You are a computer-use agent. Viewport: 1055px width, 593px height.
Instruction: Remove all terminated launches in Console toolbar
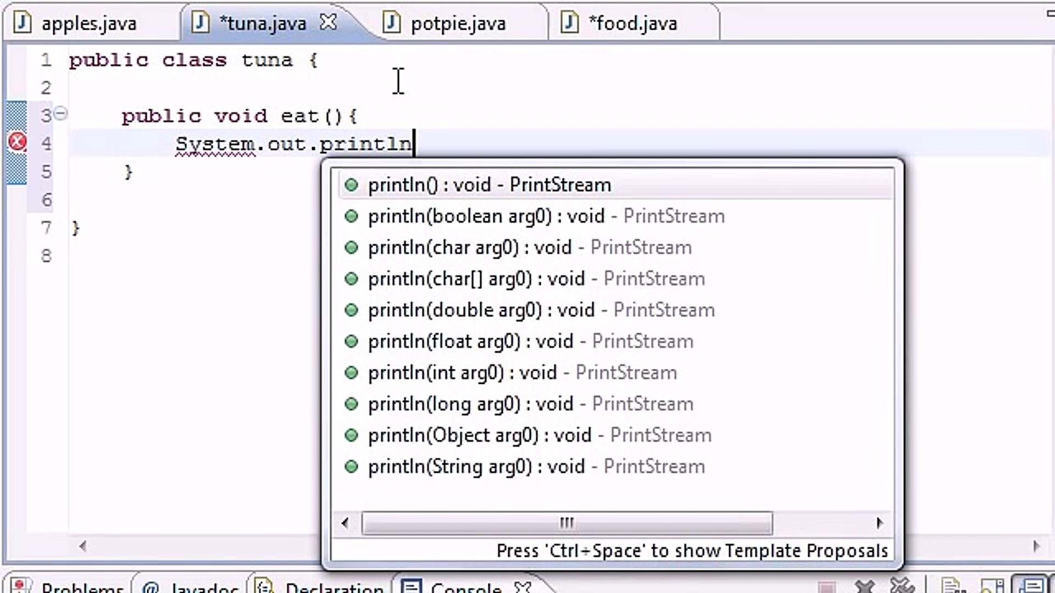tap(903, 586)
